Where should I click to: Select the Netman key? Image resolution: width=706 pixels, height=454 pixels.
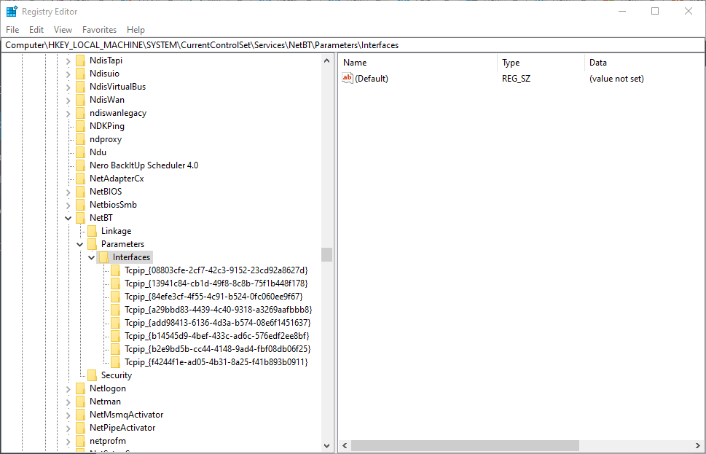106,402
